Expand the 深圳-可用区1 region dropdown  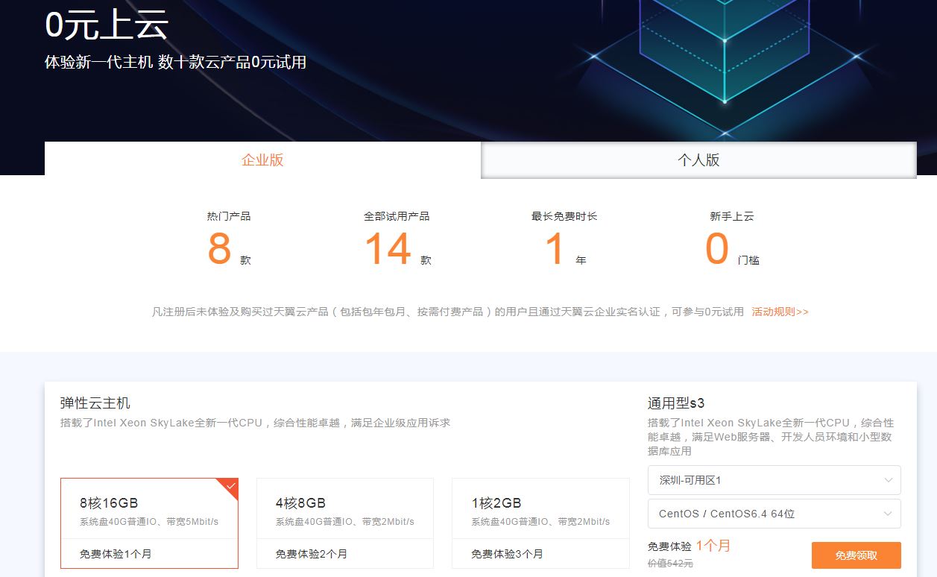(x=774, y=480)
